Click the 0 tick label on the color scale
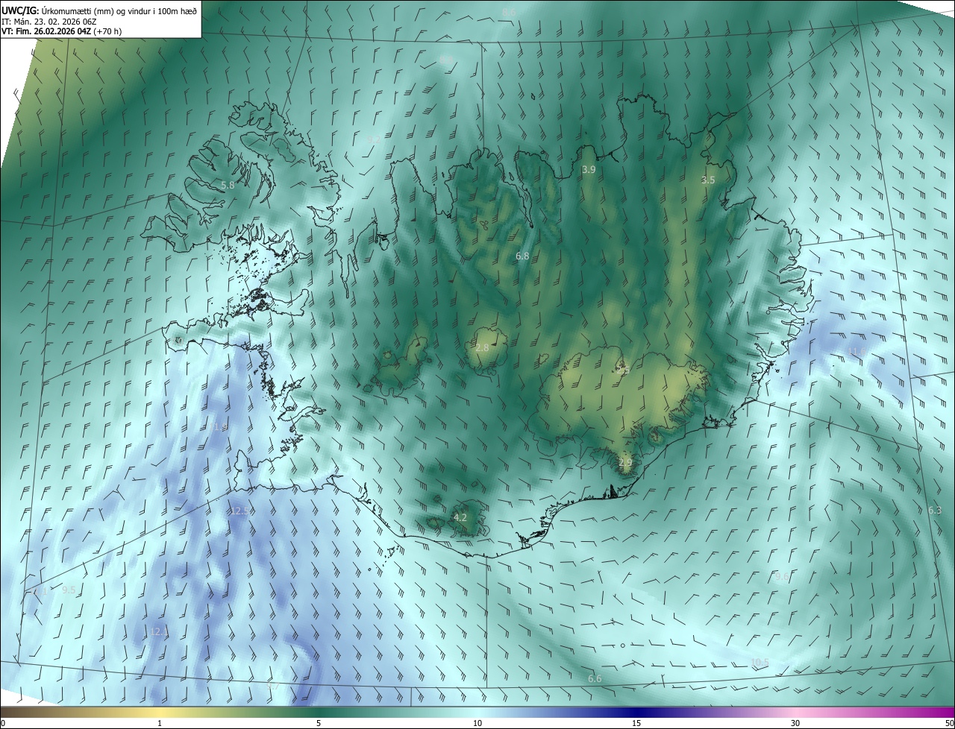Viewport: 955px width, 729px height. pyautogui.click(x=3, y=723)
